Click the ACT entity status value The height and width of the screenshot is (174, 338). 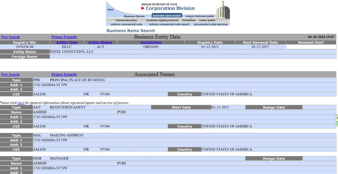(100, 47)
